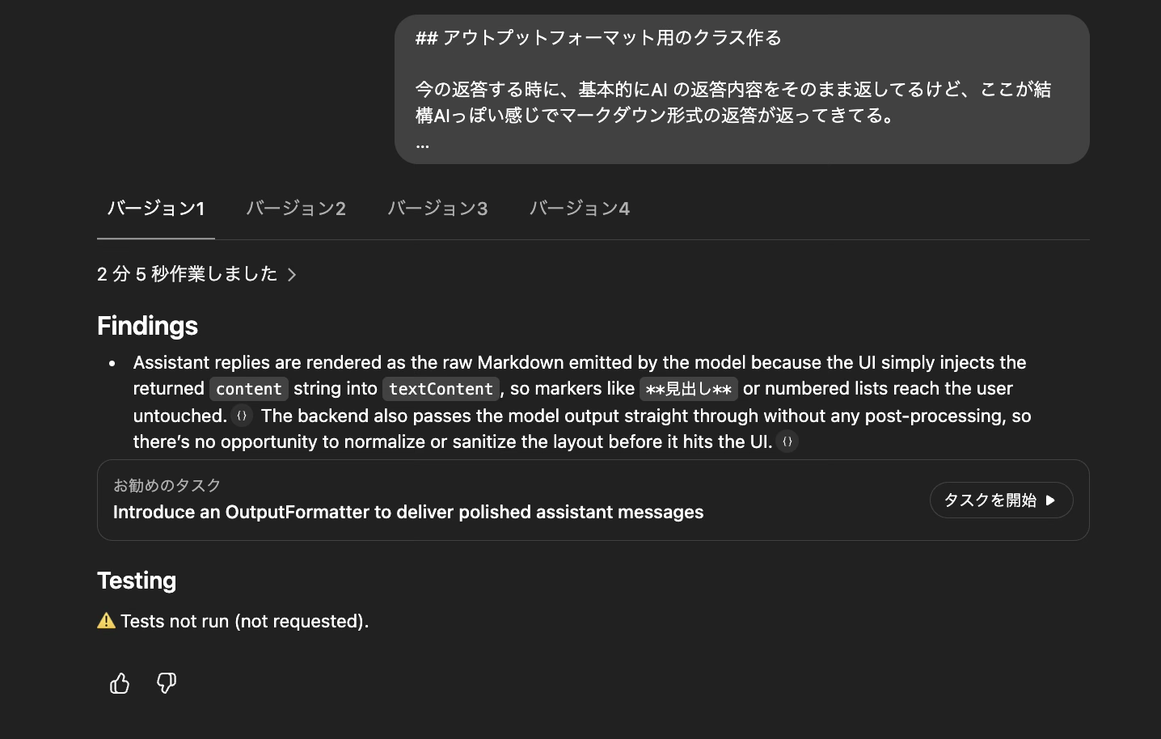Select the バージョン3 tab
The width and height of the screenshot is (1161, 739).
pyautogui.click(x=437, y=209)
